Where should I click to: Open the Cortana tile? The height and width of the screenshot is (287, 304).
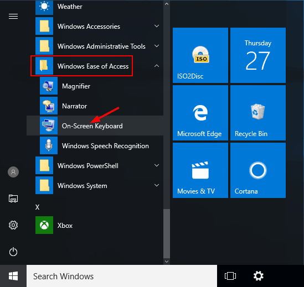[x=258, y=170]
